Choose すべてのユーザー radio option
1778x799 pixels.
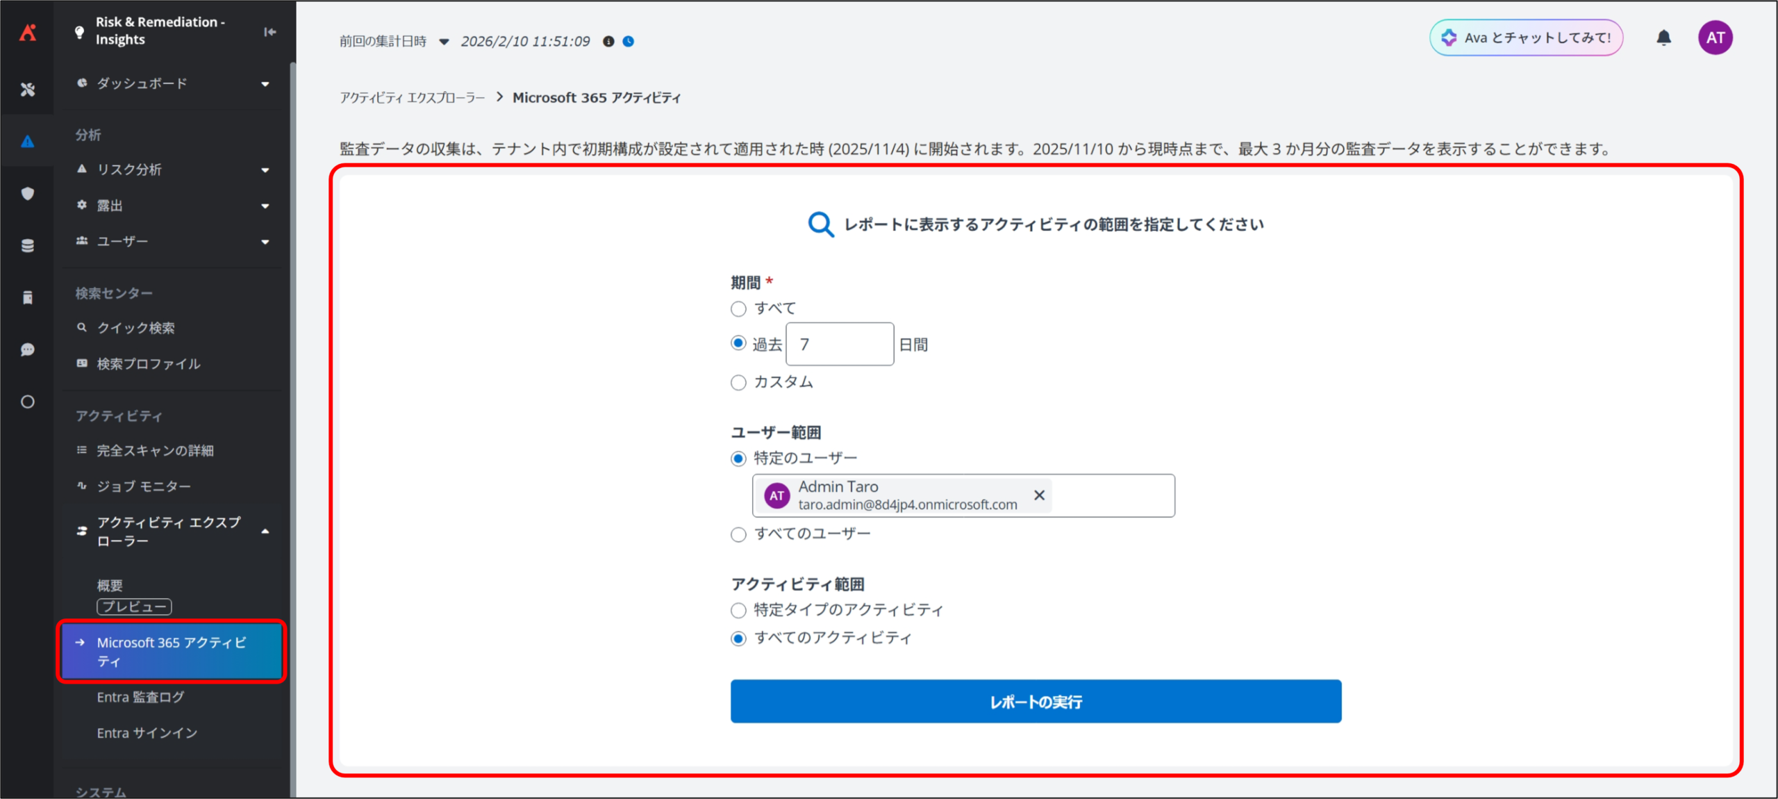(738, 534)
